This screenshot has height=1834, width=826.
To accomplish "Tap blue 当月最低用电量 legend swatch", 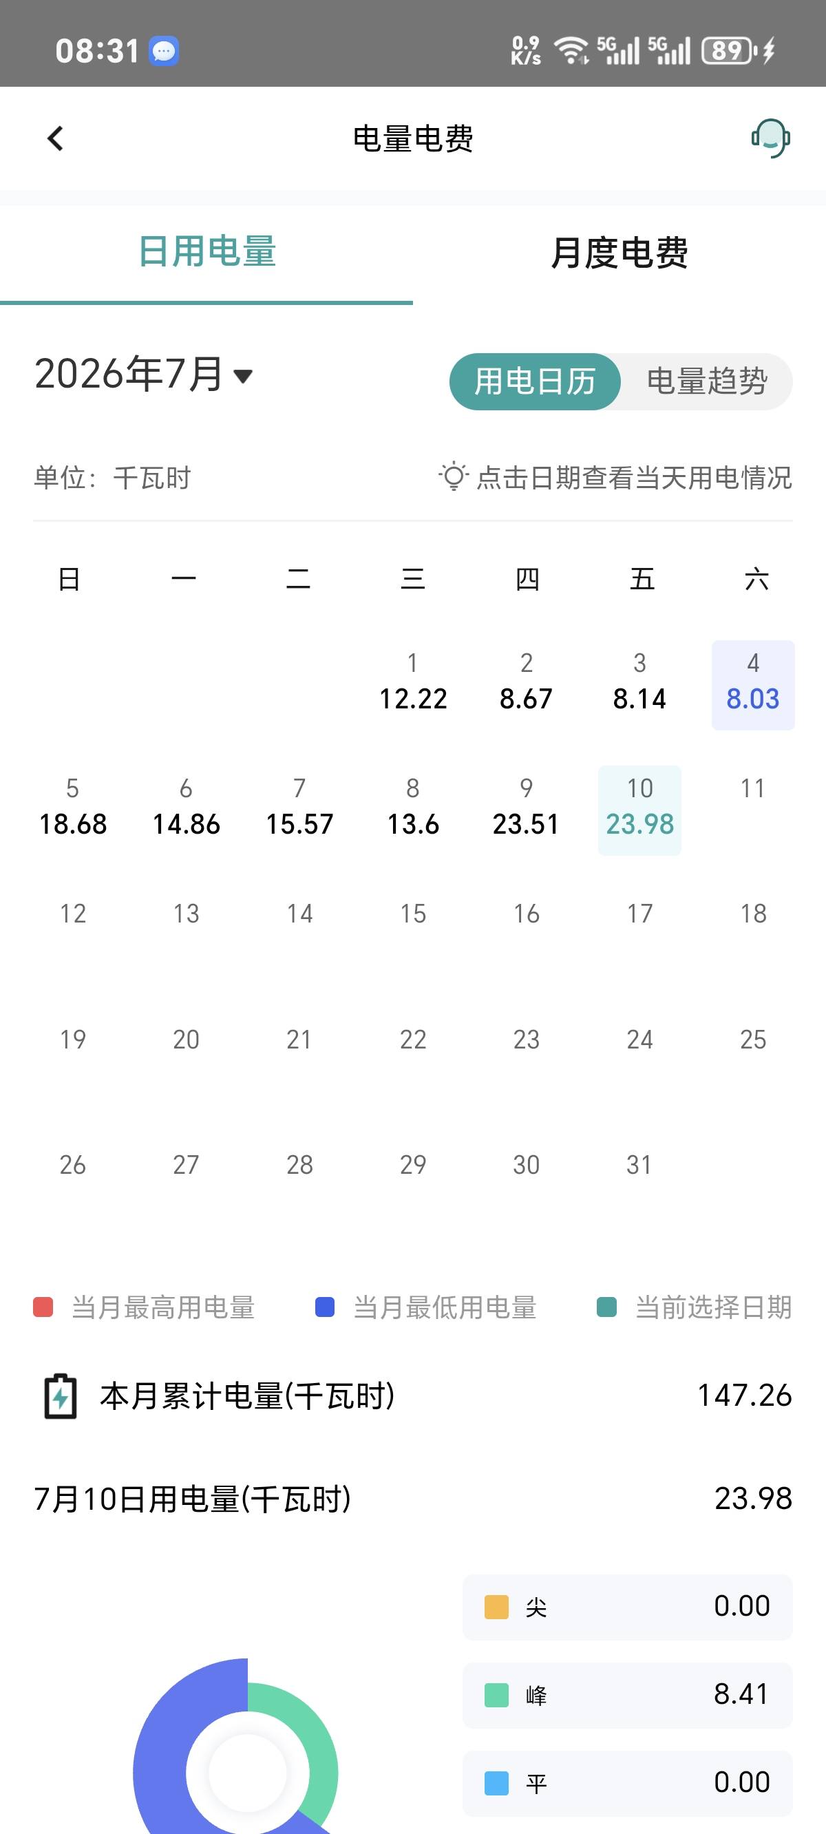I will pos(325,1307).
